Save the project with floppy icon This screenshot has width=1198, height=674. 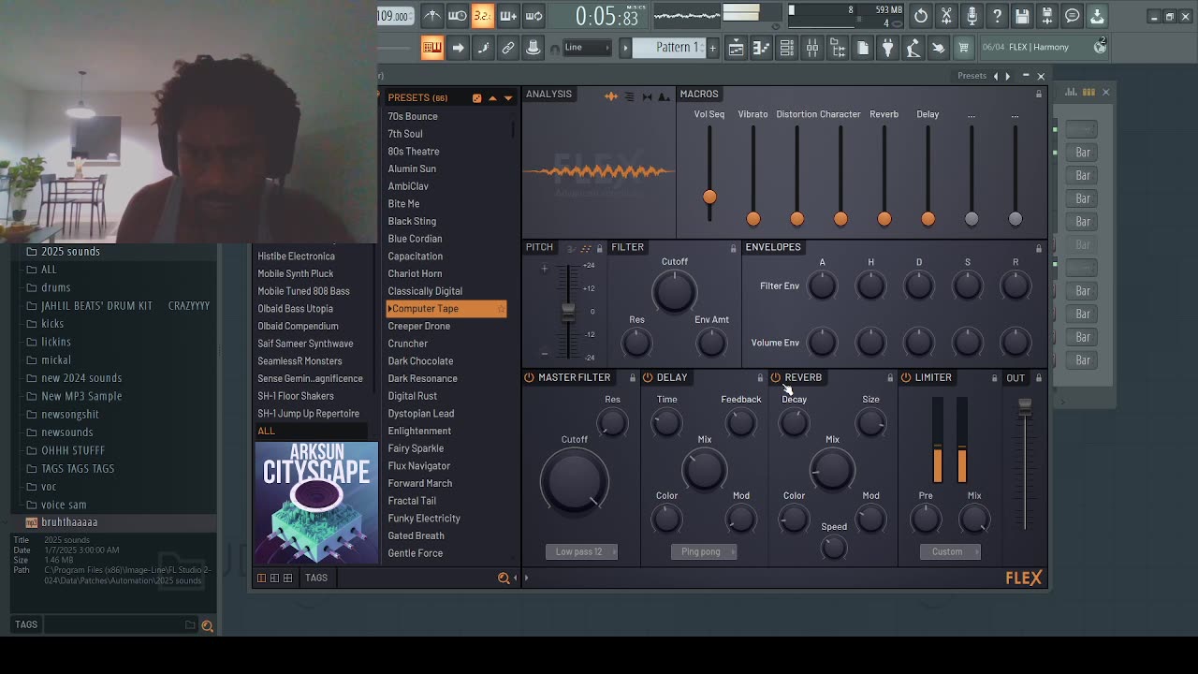1022,16
